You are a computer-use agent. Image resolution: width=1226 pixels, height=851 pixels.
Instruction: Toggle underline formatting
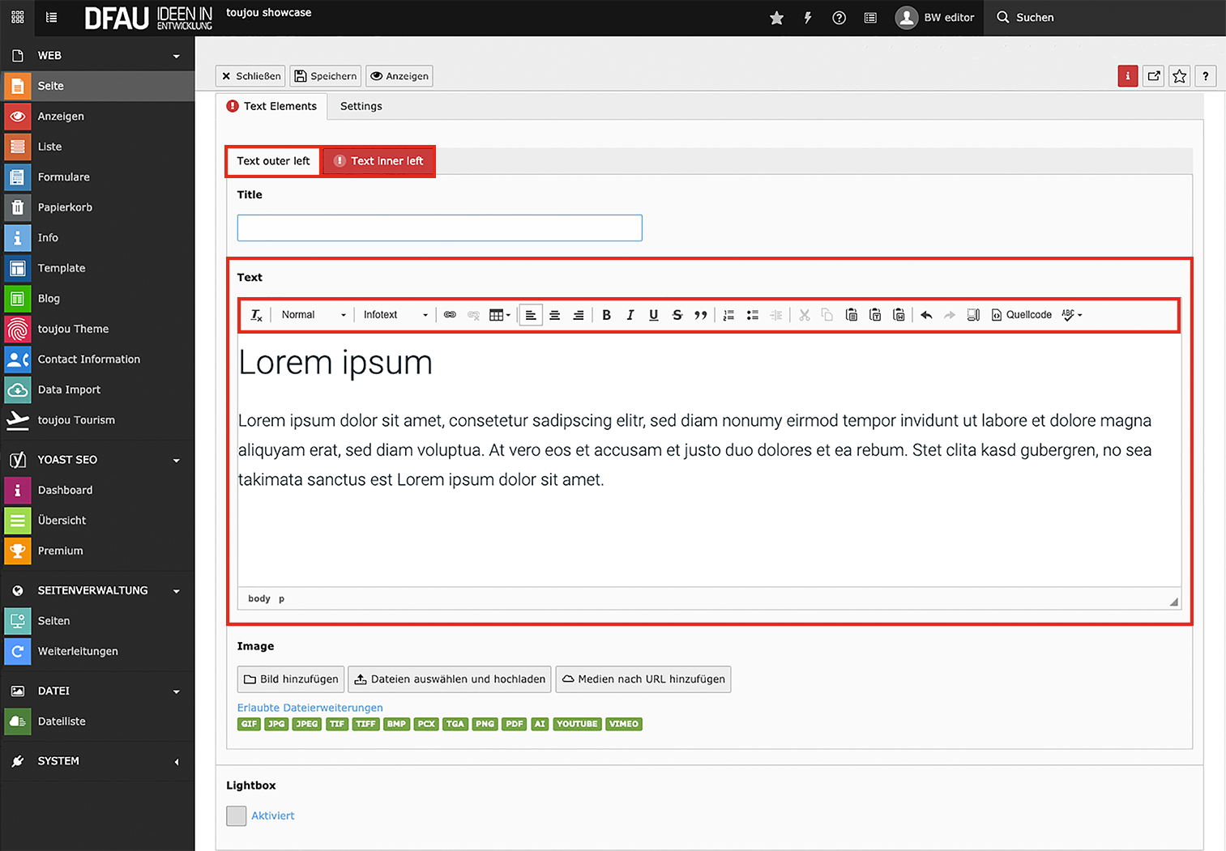653,315
